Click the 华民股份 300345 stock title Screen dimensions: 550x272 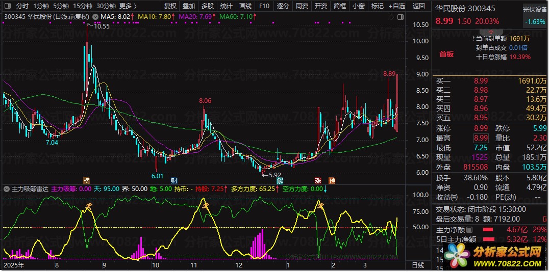[x=465, y=8]
